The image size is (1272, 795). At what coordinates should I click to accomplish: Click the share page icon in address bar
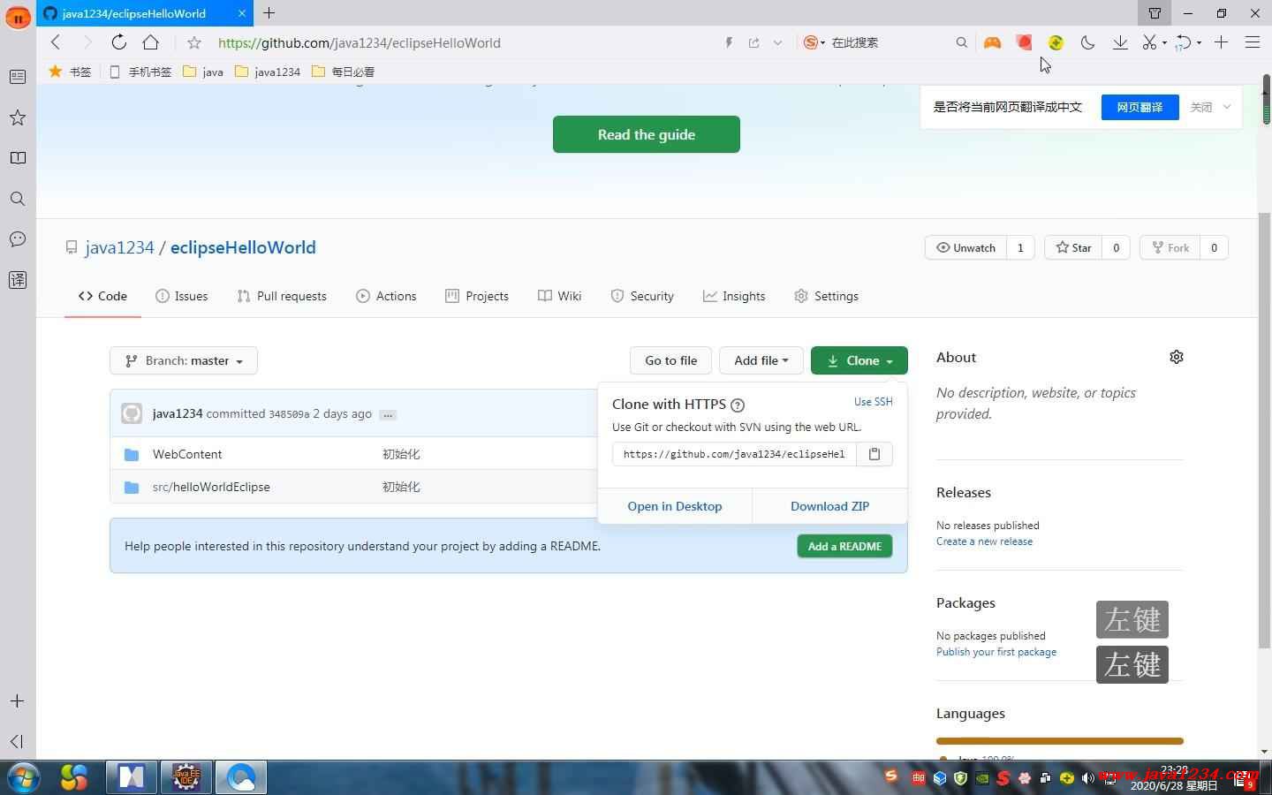[753, 42]
